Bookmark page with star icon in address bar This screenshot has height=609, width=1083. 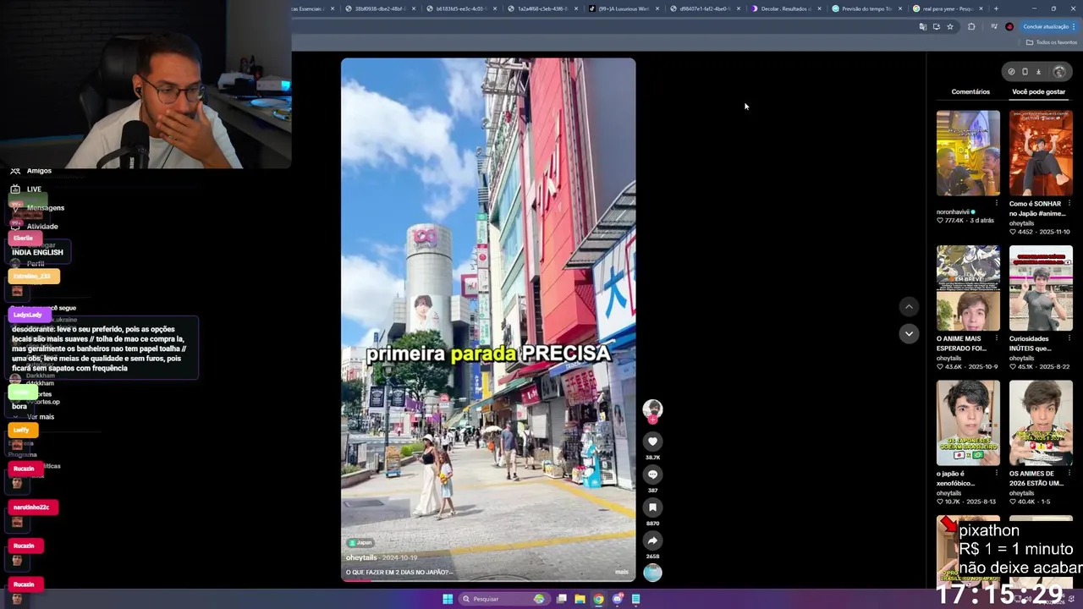[950, 26]
